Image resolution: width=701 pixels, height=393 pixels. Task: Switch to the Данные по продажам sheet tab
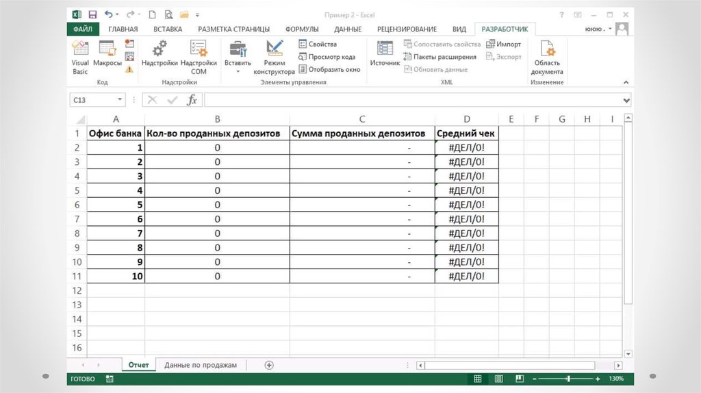(201, 365)
